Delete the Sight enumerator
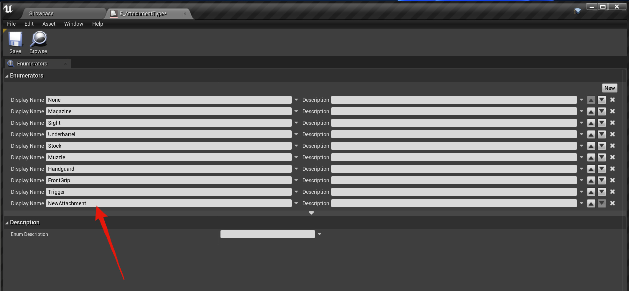629x291 pixels. [612, 123]
